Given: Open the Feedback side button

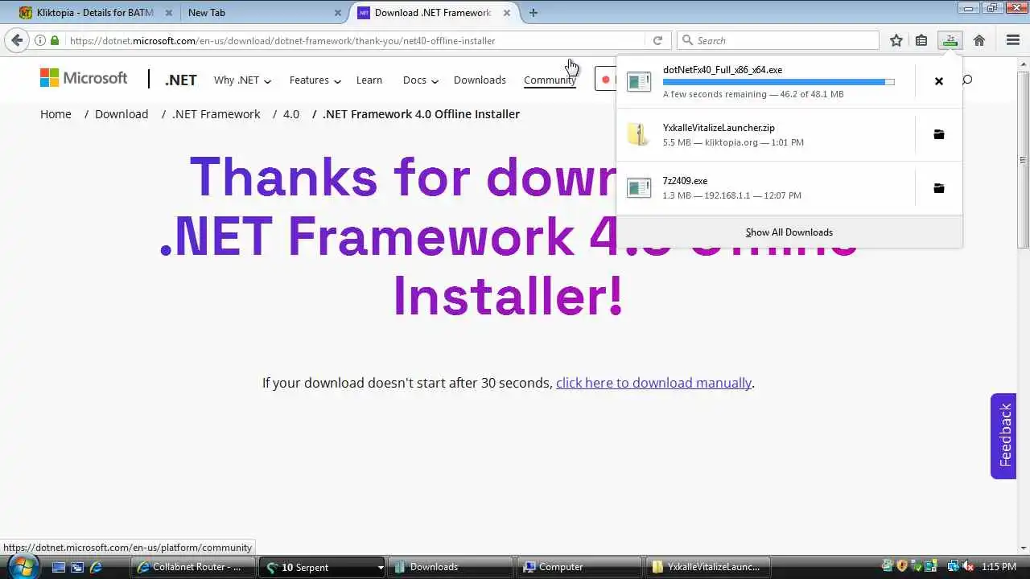Looking at the screenshot, I should tap(1003, 436).
